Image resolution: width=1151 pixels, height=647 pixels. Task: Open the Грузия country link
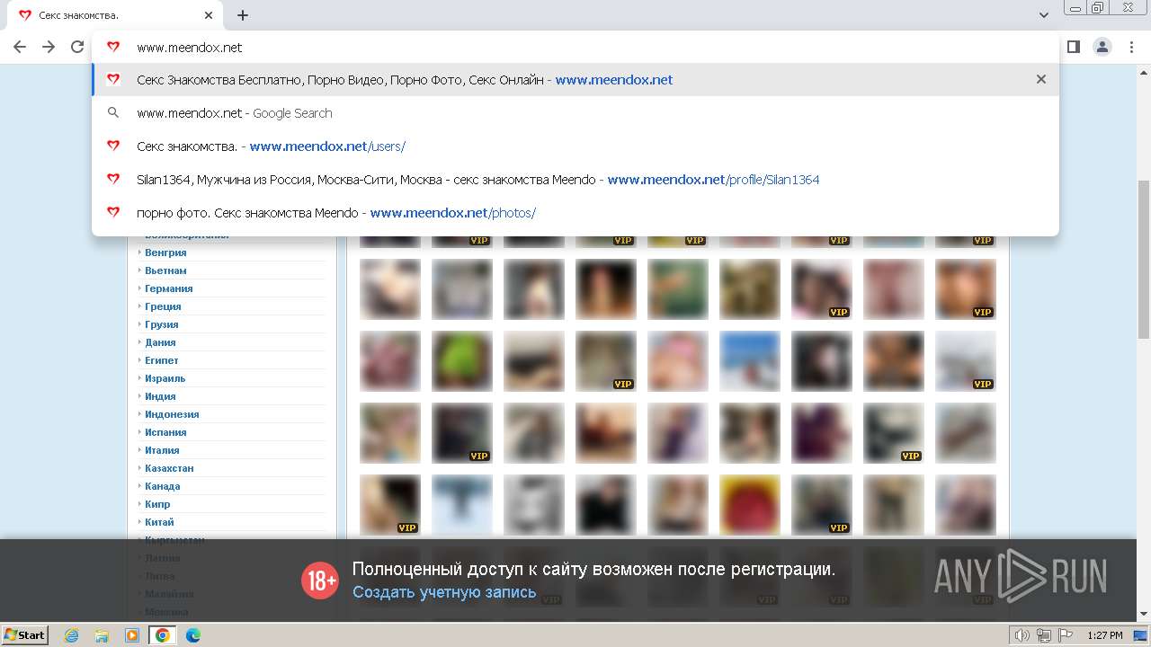click(162, 324)
